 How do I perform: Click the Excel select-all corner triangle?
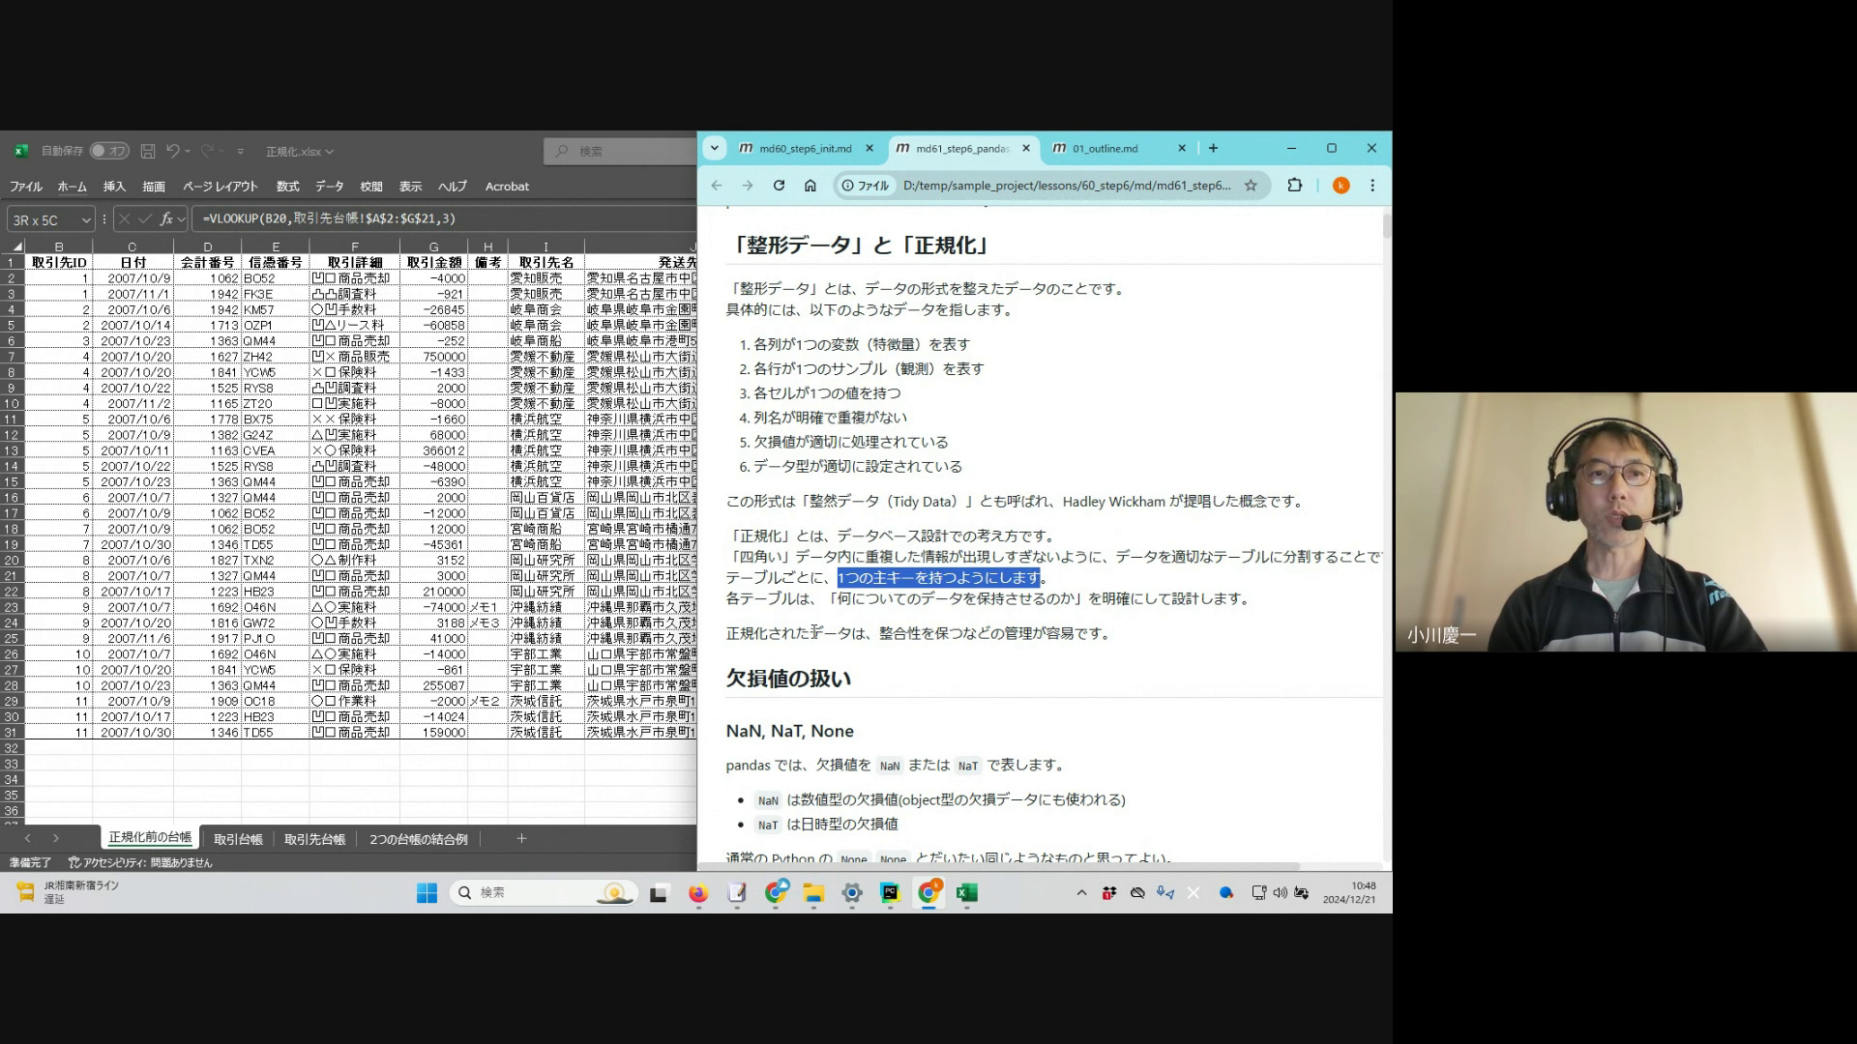[x=16, y=247]
